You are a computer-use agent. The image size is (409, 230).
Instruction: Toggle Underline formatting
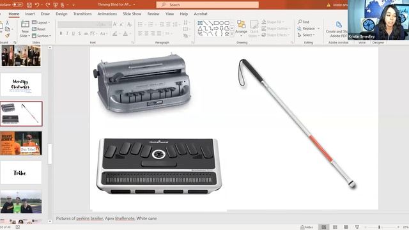[x=73, y=34]
